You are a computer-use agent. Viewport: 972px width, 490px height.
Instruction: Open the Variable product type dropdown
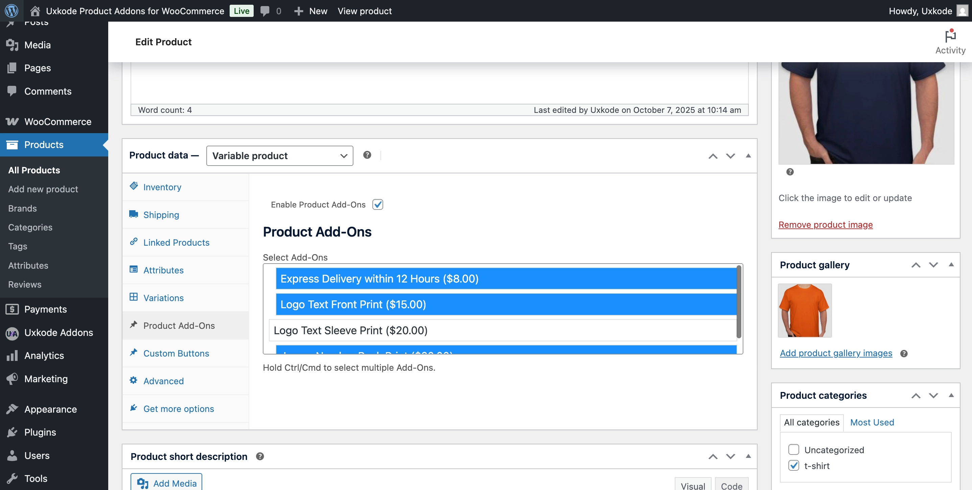coord(279,156)
